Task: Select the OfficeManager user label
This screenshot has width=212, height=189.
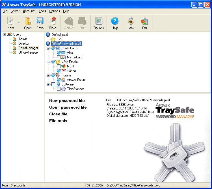Action: click(29, 52)
